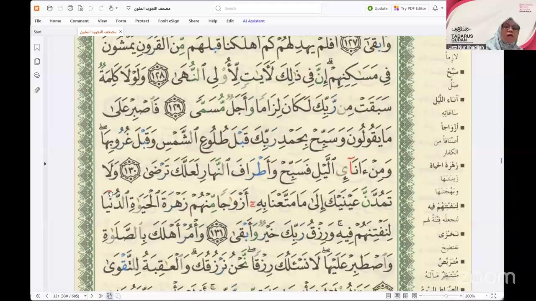Open the notifications bell icon
Viewport: 536px width, 301px height.
435,8
